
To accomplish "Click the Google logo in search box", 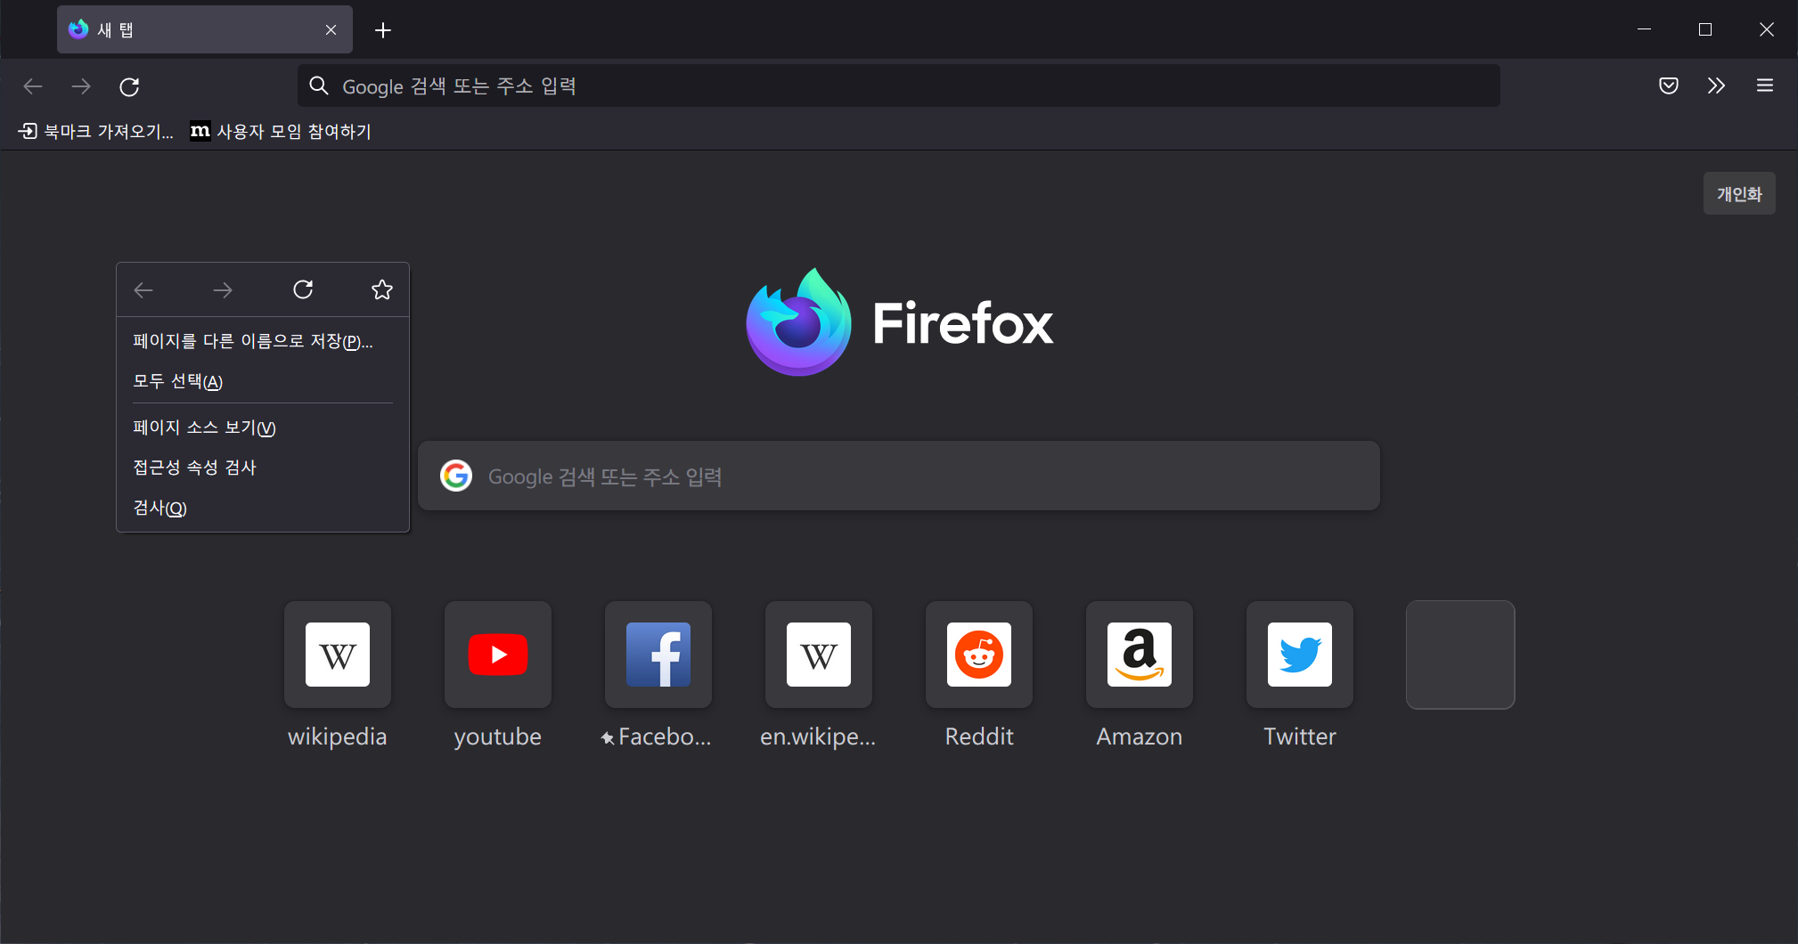I will point(456,476).
